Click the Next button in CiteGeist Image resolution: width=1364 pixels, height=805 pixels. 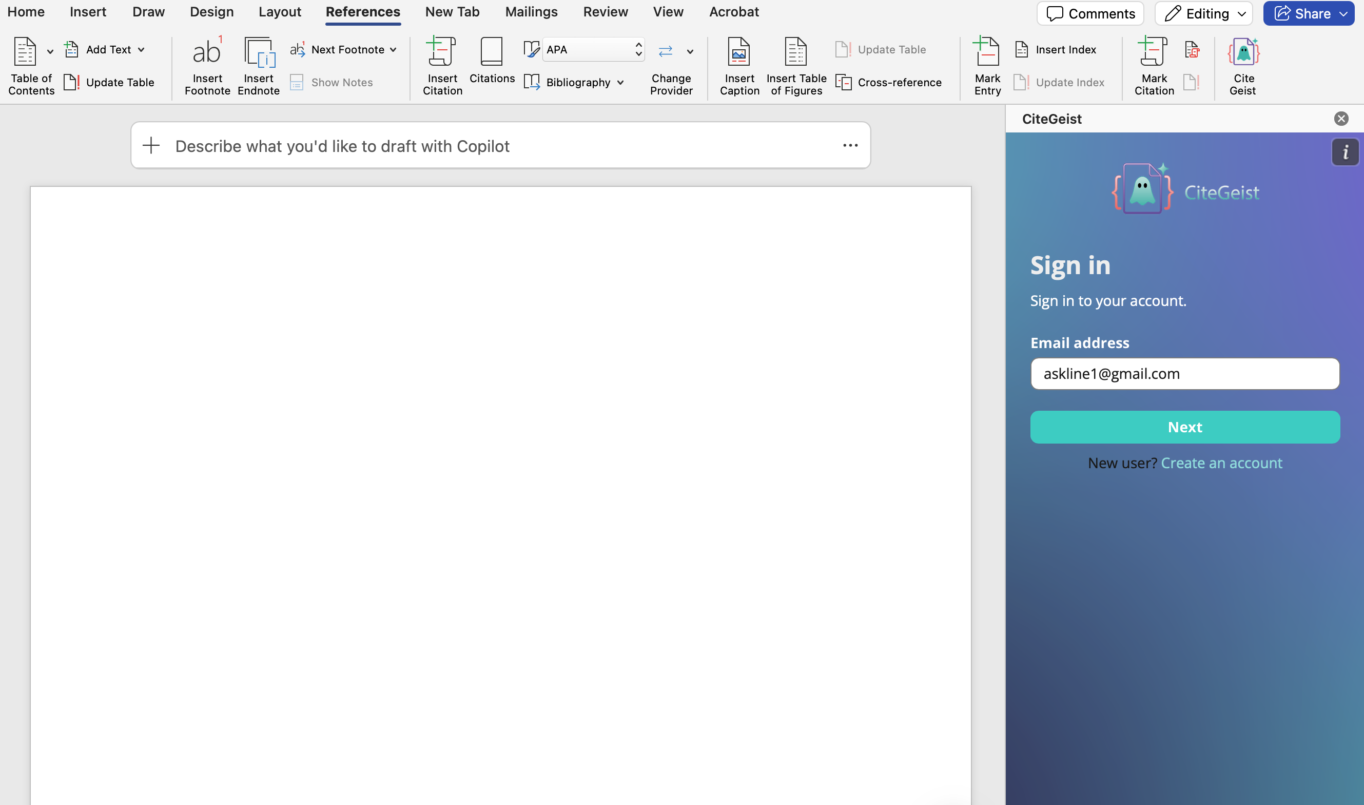[1184, 428]
